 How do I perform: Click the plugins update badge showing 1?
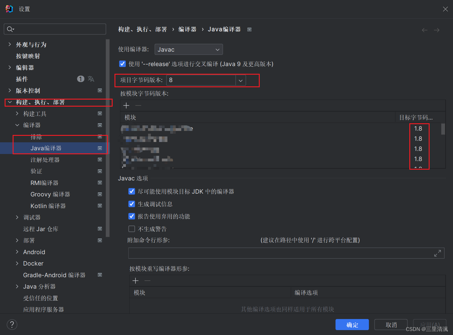tap(81, 79)
